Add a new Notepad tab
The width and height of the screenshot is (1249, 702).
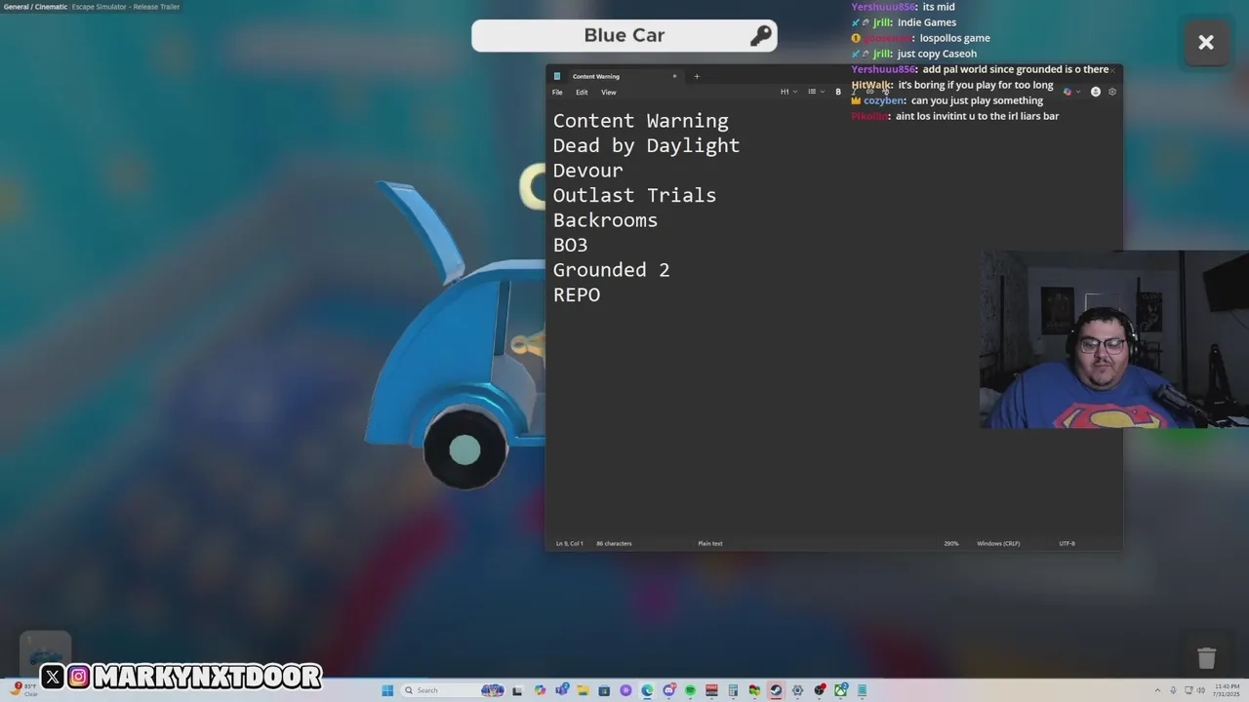[x=697, y=76]
